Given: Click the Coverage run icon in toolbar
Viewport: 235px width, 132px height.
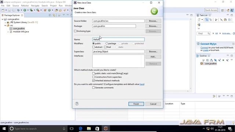Looking at the screenshot, I should (x=31, y=10).
